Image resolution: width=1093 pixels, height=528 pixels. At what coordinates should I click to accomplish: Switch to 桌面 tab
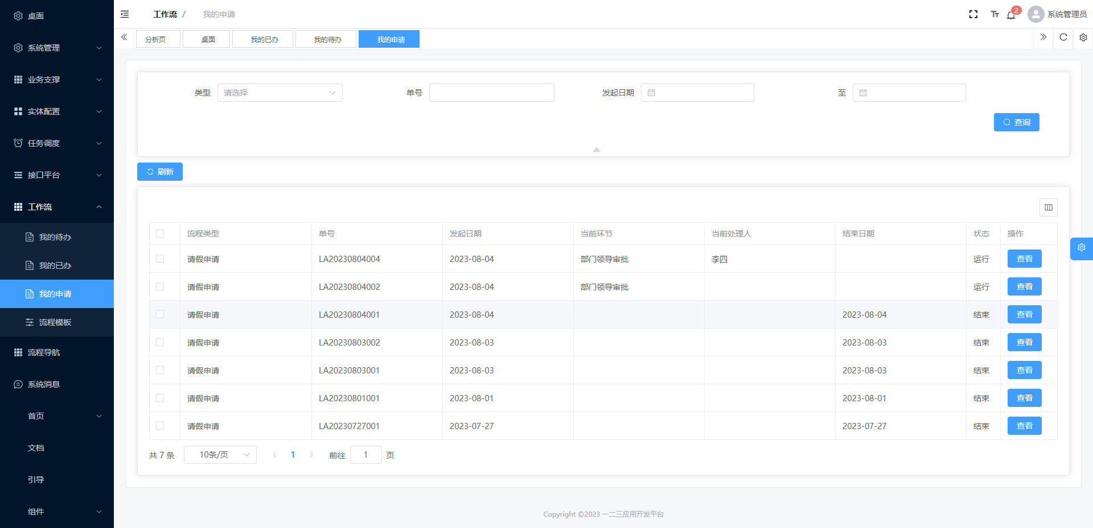(x=207, y=39)
